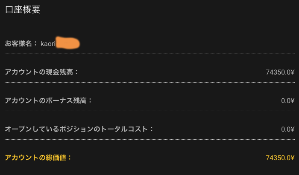Click the yellow total account value 74350.0
This screenshot has width=299, height=175.
(x=277, y=158)
